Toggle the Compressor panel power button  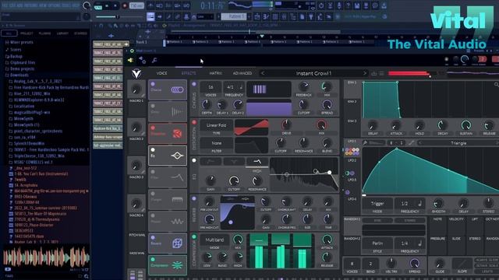click(x=194, y=236)
